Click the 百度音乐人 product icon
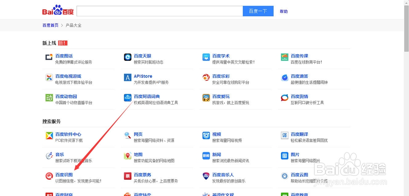 [x=206, y=176]
